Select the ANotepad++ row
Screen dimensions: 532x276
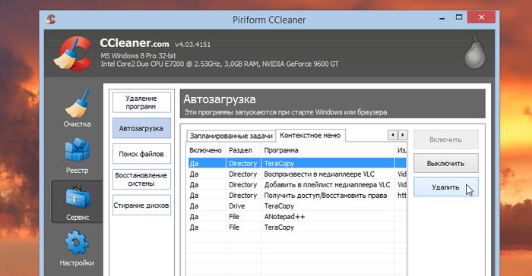pos(297,217)
